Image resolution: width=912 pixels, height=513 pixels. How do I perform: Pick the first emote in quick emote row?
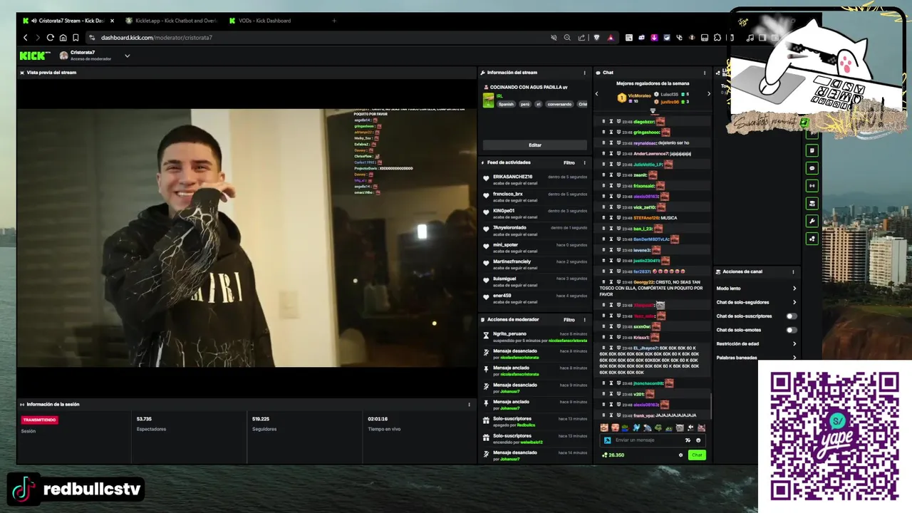pyautogui.click(x=604, y=427)
